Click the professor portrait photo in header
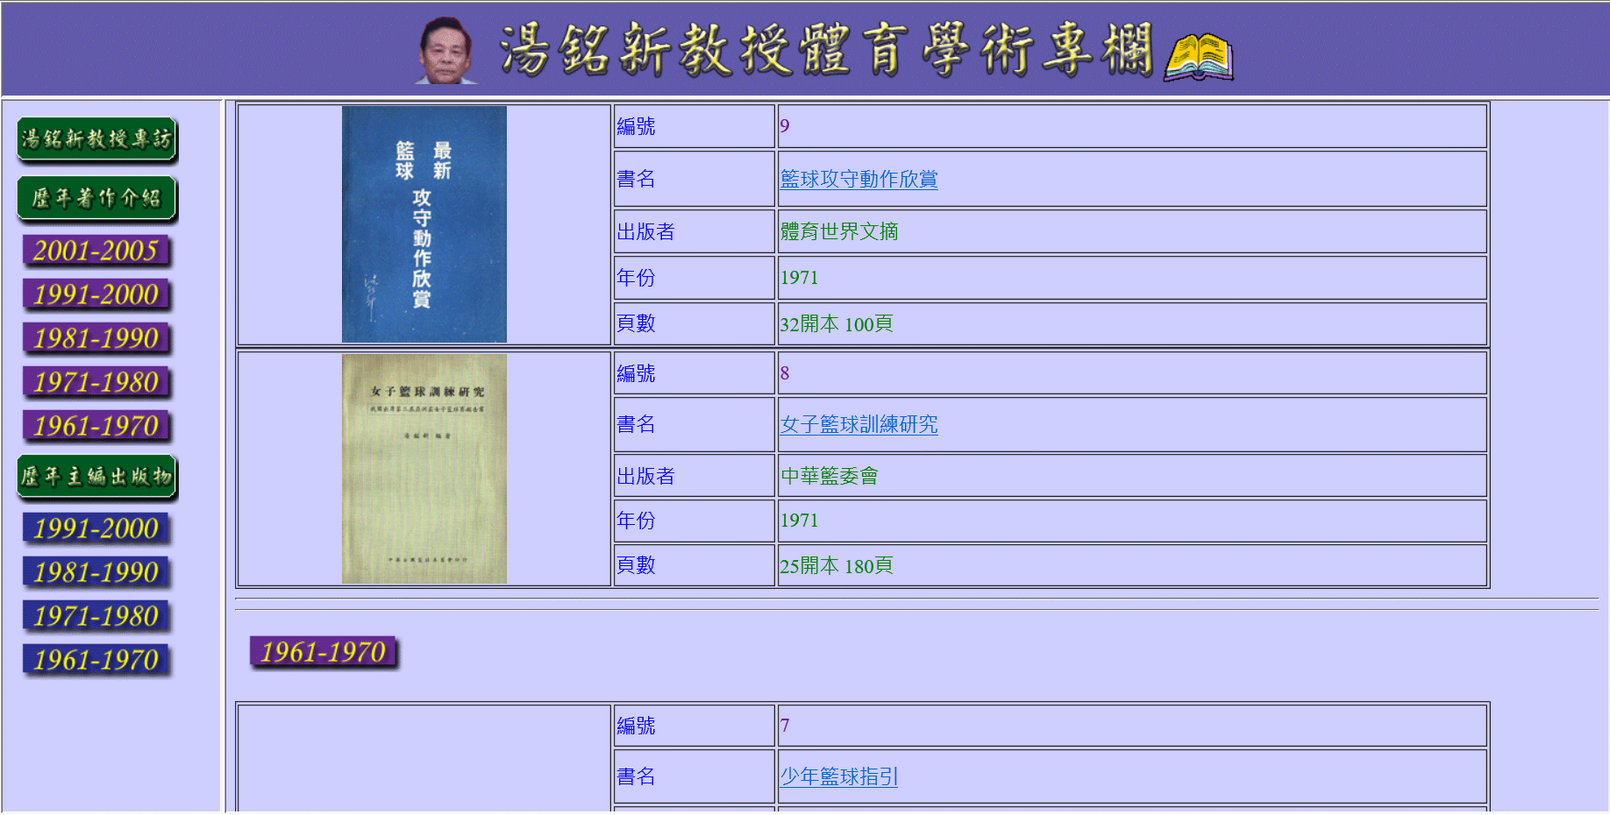This screenshot has width=1610, height=815. (445, 51)
